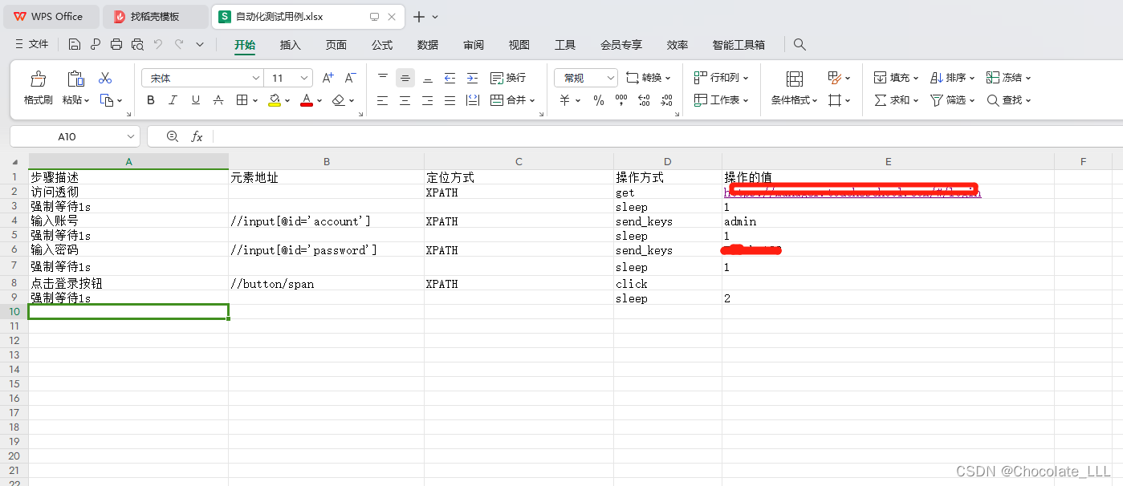Click the Format Painter (格式刷) tool

(38, 88)
